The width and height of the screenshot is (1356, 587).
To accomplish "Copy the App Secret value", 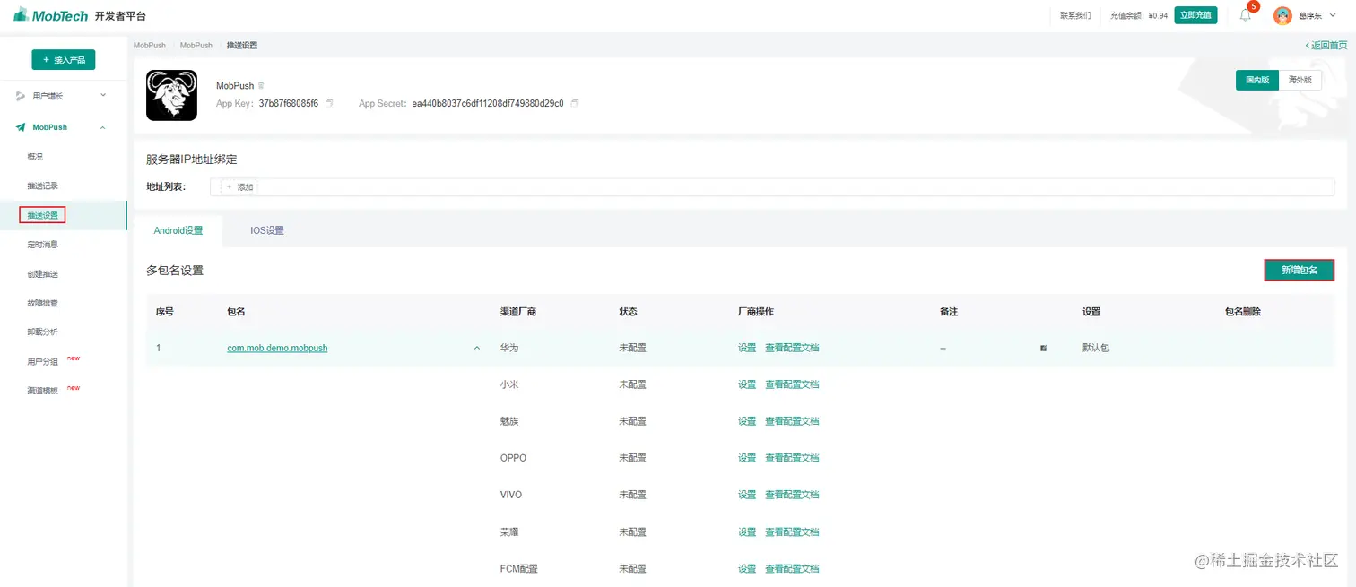I will tap(575, 104).
